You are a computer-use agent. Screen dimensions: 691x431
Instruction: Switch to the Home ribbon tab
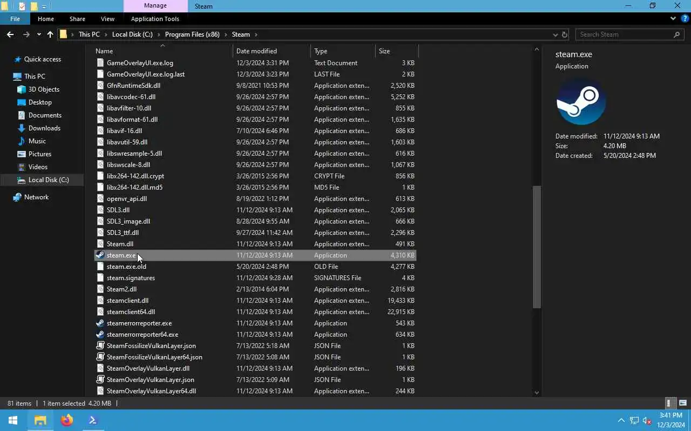point(46,19)
